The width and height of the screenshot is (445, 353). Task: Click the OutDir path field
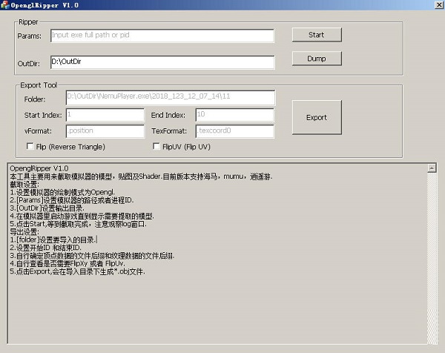(162, 62)
